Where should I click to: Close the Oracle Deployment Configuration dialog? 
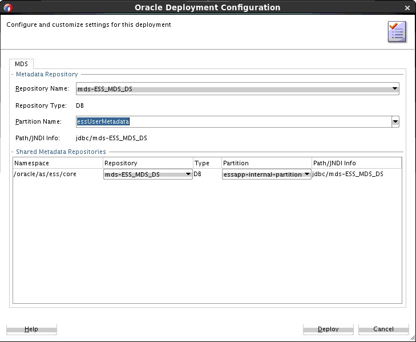pos(407,8)
